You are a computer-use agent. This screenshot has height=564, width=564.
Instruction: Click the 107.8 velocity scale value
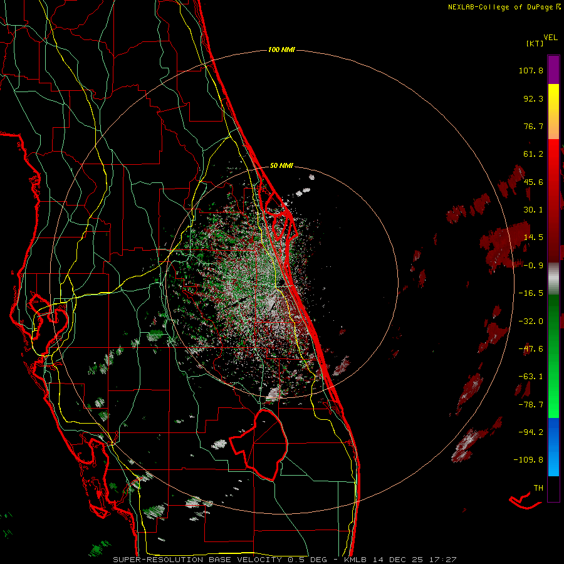[531, 70]
